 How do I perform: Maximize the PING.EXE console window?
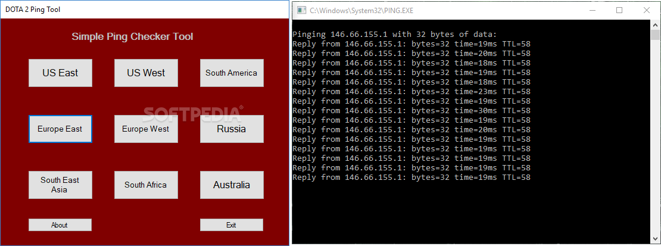(x=619, y=10)
